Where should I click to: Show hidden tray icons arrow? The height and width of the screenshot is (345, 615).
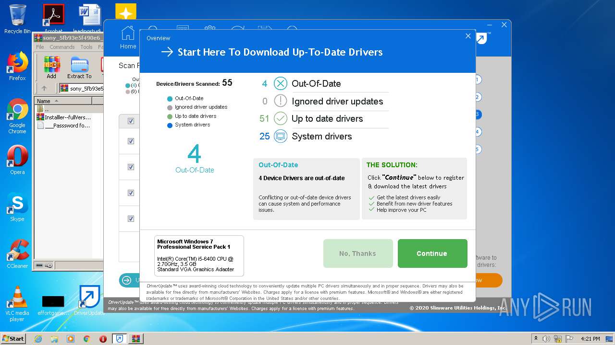click(x=536, y=338)
